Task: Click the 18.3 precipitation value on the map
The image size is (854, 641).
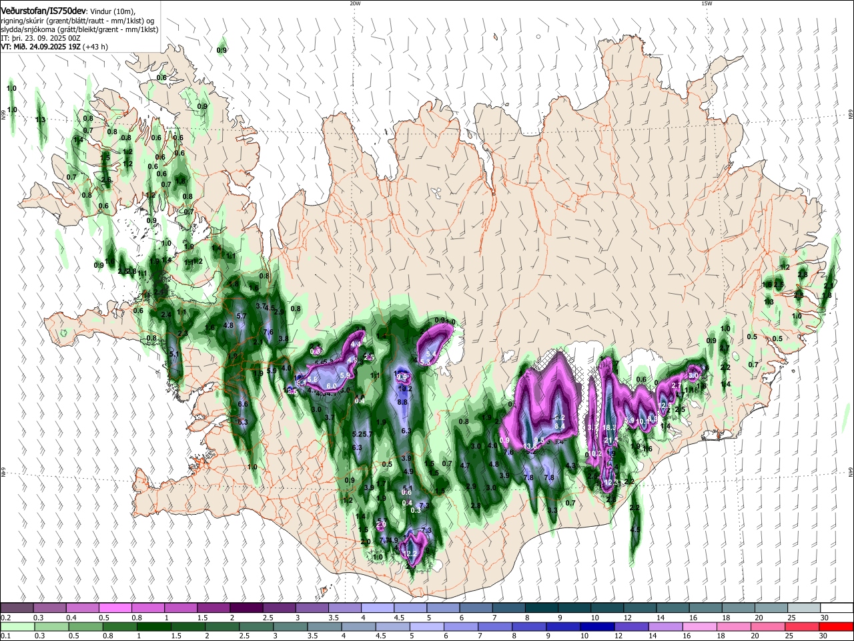Action: coord(609,427)
